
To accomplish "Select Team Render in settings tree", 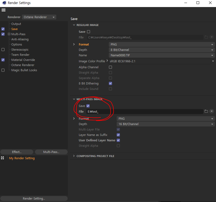I will [x=20, y=55].
